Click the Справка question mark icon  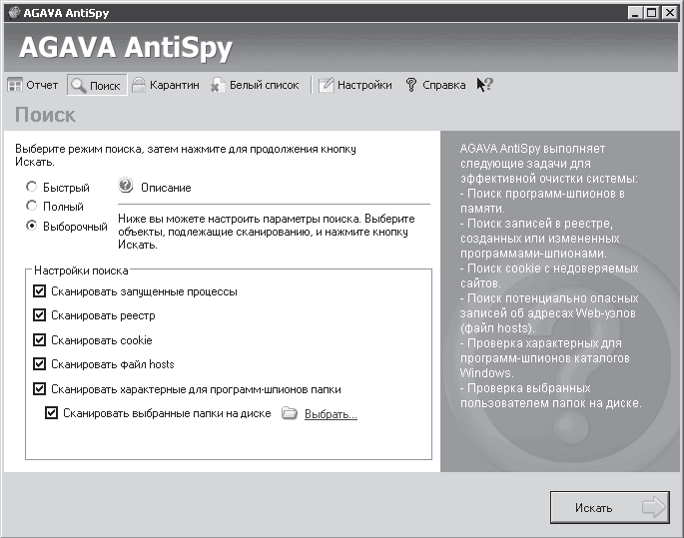(x=410, y=86)
